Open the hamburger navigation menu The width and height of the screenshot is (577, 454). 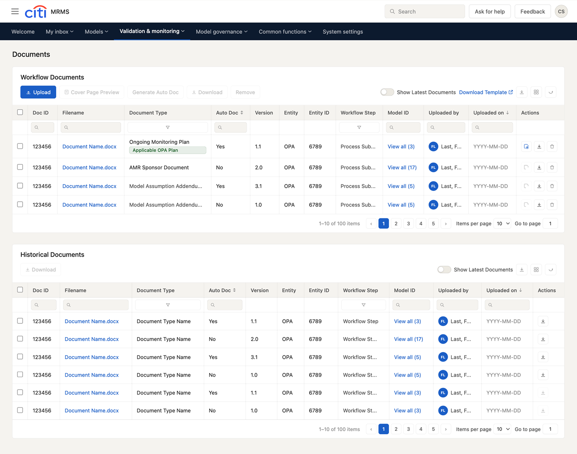tap(15, 11)
